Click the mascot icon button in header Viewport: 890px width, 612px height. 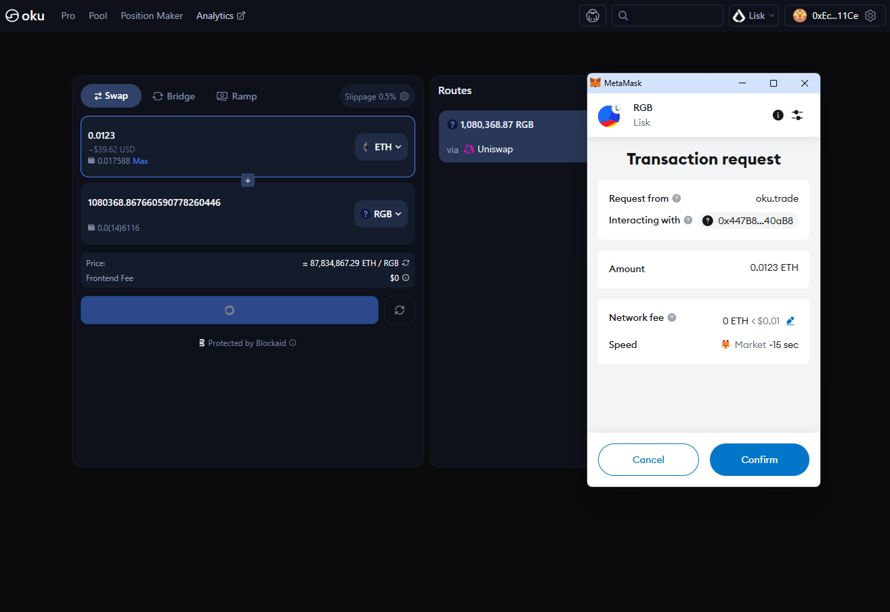(593, 16)
